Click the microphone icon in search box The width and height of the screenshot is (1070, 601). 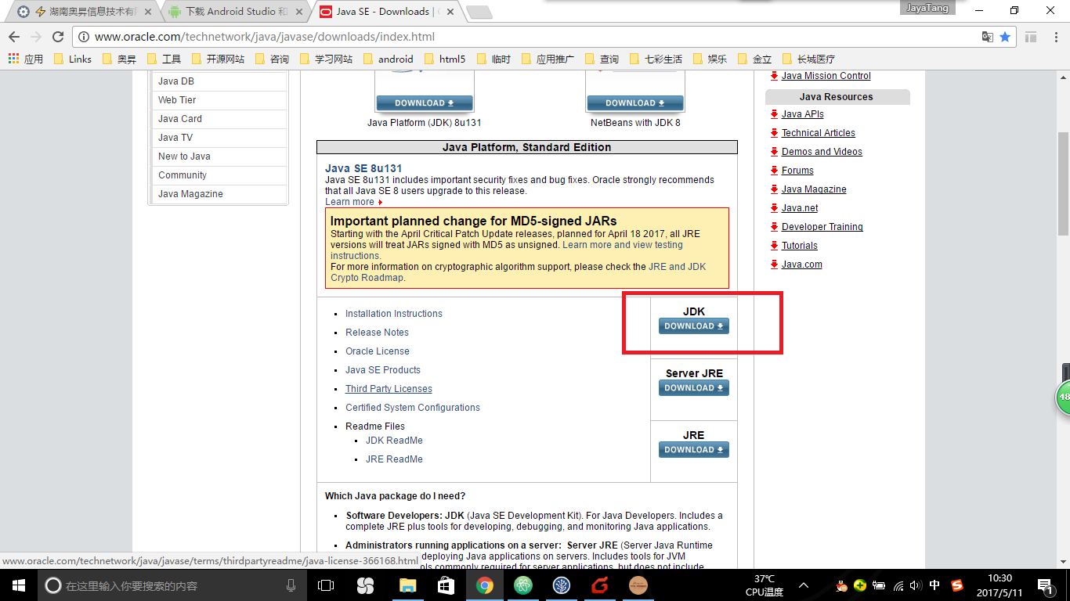tap(291, 585)
